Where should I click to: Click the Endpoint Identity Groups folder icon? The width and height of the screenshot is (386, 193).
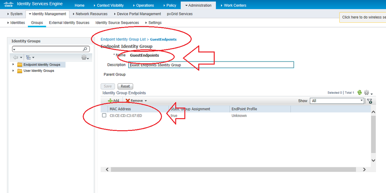point(20,65)
